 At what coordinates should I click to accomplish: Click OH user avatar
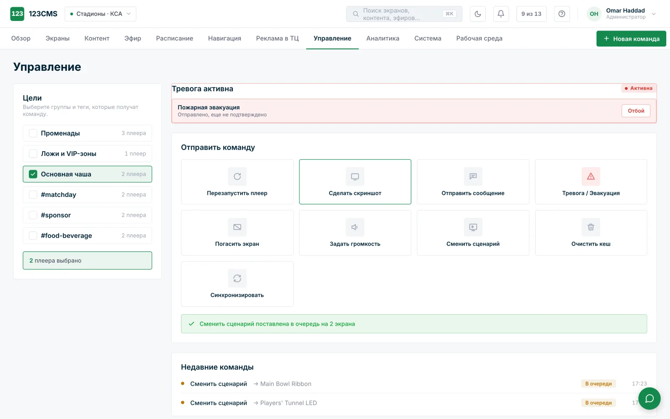coord(594,14)
